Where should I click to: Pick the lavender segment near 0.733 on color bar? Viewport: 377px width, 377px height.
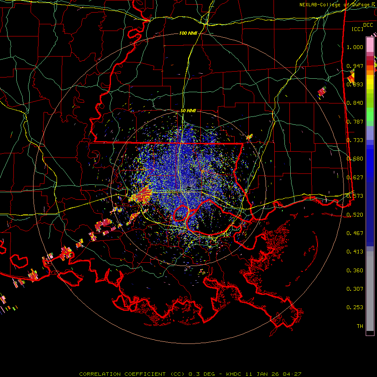(370, 133)
